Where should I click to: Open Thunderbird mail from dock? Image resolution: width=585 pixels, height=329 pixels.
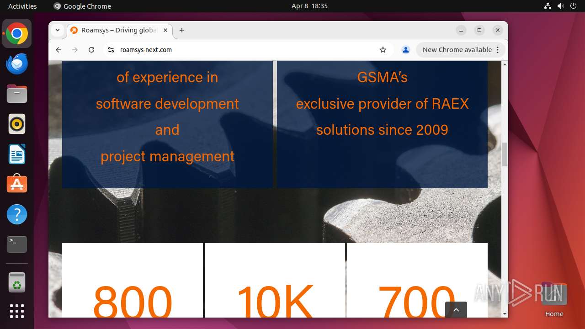(17, 64)
